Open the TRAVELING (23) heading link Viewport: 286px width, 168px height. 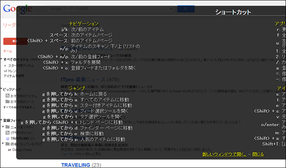81,165
